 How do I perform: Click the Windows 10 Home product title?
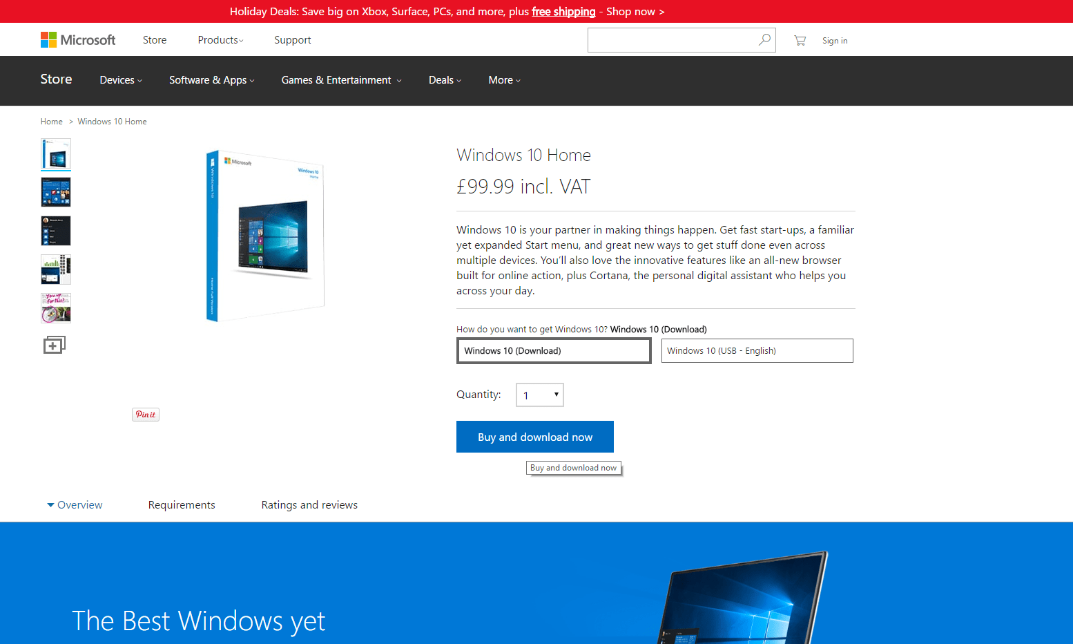pos(524,155)
